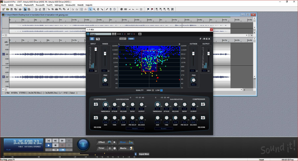Select the magnifier zoom tool

coord(94,9)
